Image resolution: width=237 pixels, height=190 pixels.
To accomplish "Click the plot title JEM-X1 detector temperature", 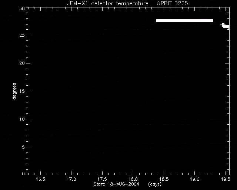I will click(108, 3).
